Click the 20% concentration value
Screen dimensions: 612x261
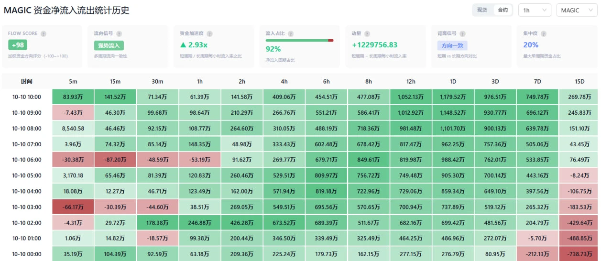point(531,45)
